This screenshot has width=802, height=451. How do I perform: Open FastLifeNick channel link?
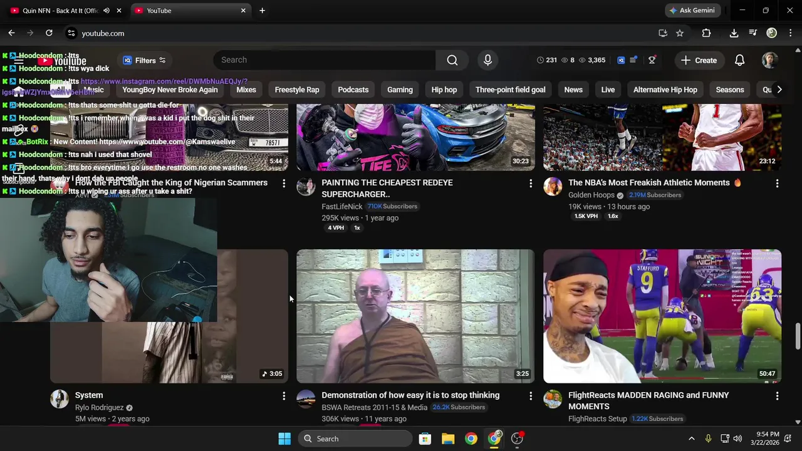tap(342, 207)
